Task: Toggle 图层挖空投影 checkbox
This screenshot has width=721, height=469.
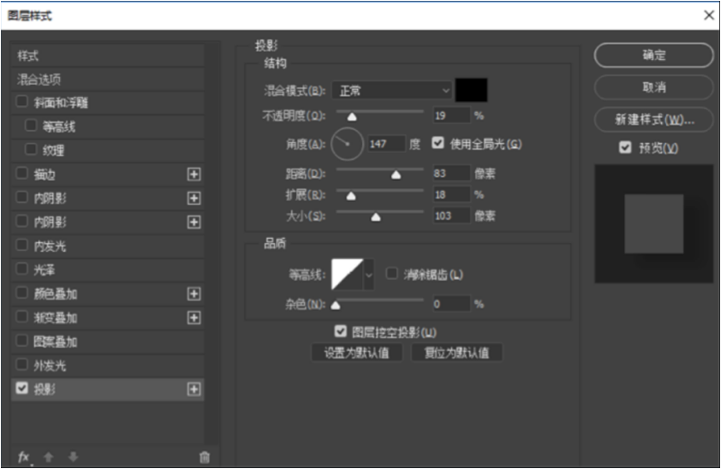Action: click(x=340, y=330)
